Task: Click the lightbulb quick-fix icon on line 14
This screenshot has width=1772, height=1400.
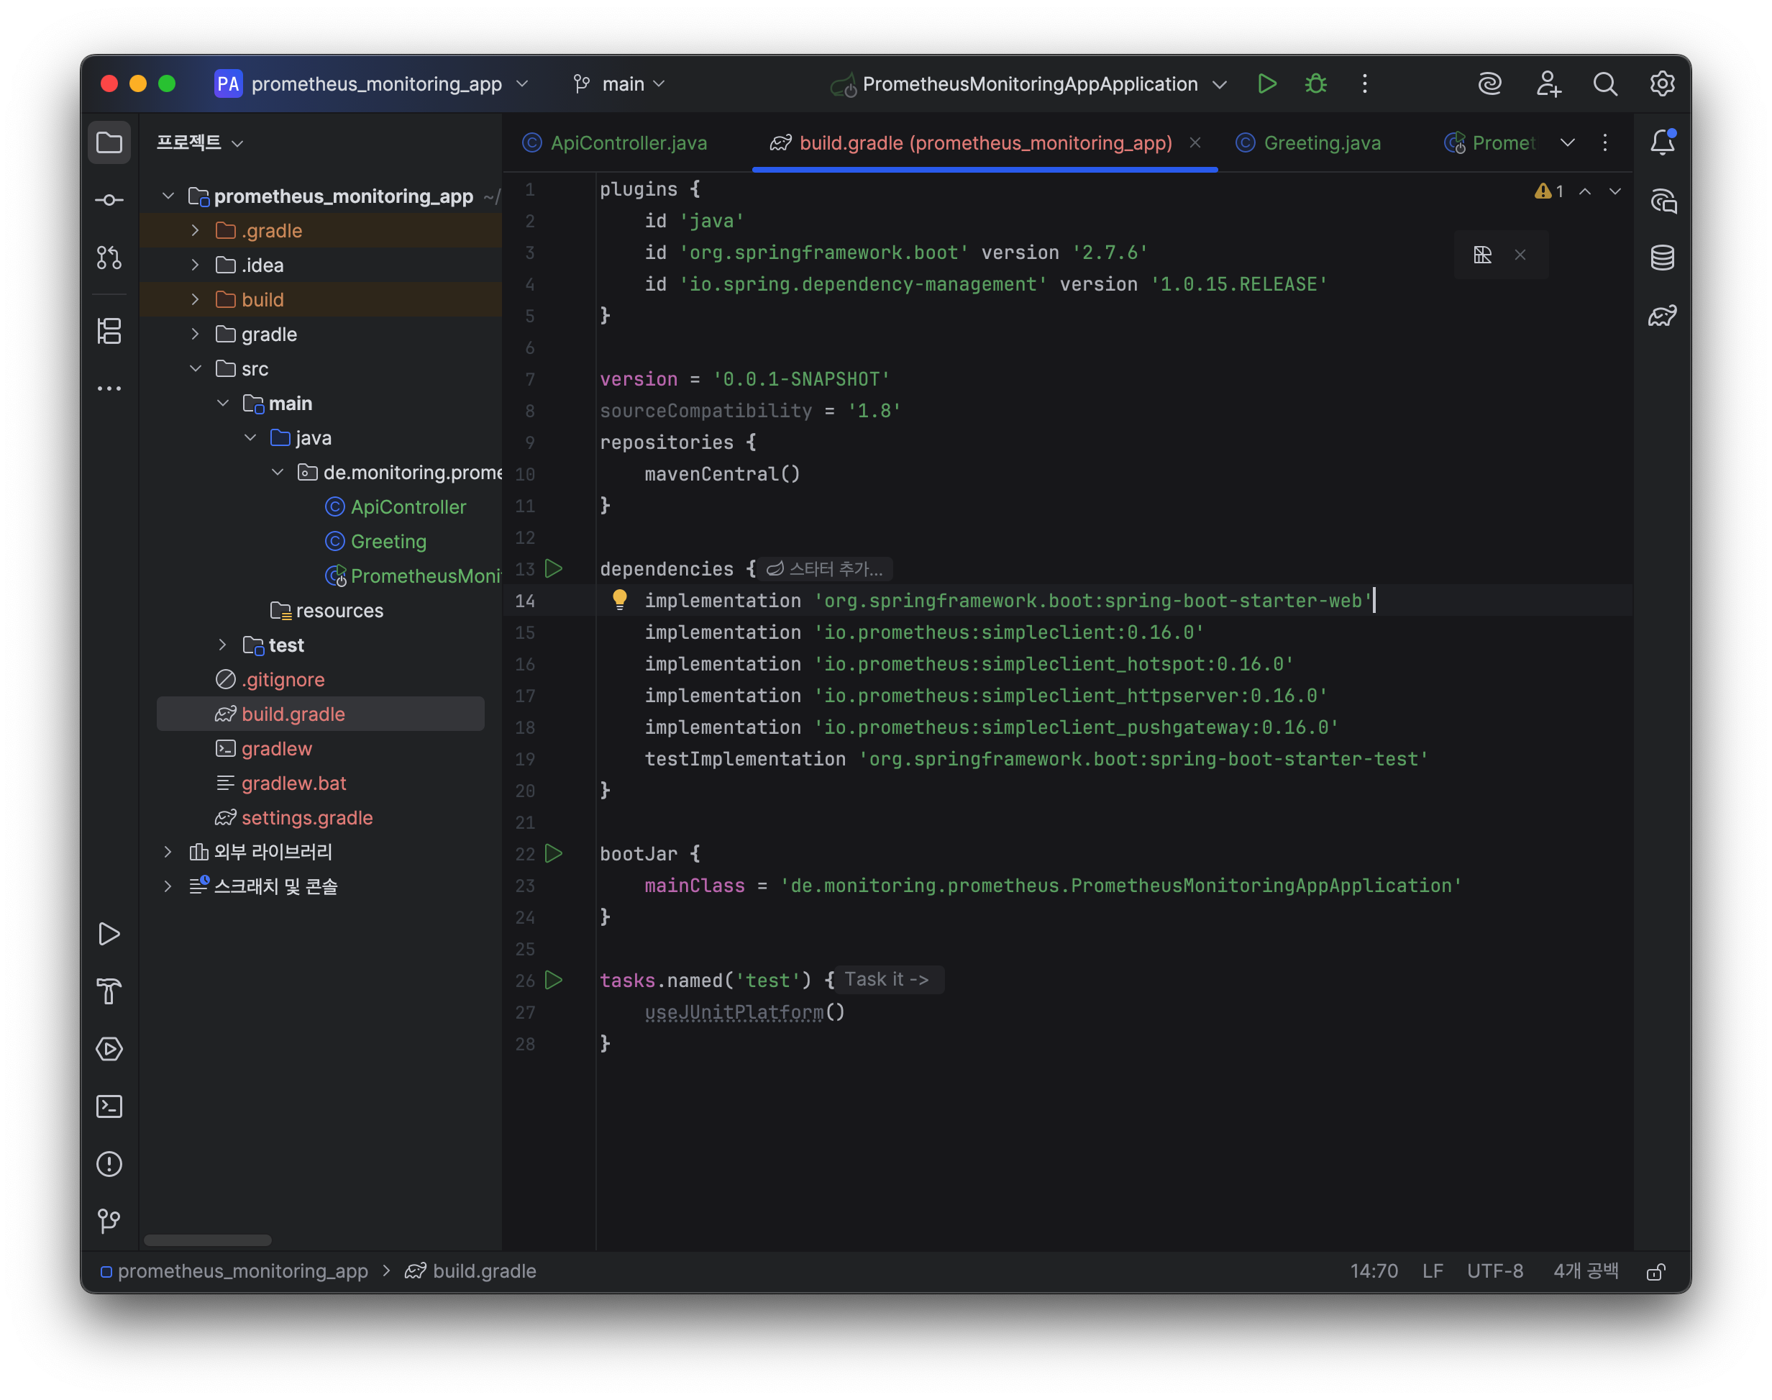Action: [619, 600]
